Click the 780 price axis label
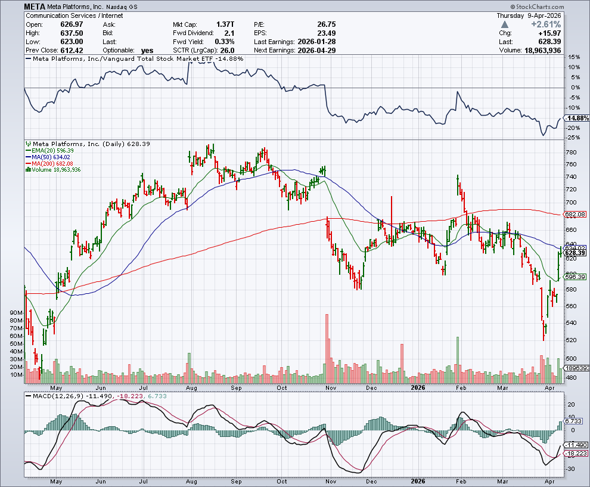 coord(571,153)
